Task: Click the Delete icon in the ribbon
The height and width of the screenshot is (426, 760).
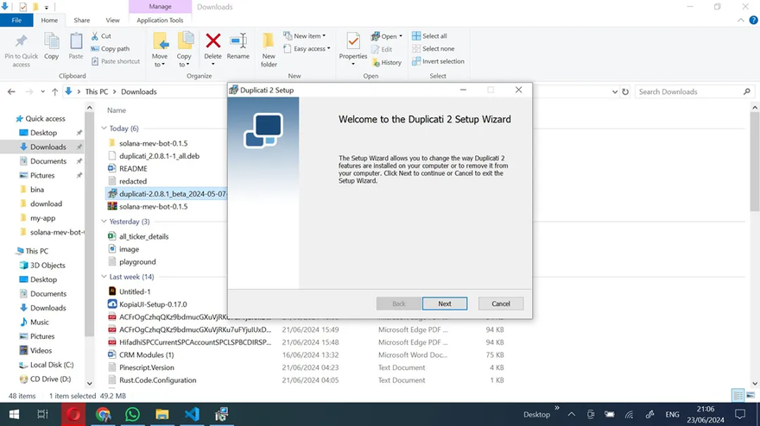Action: tap(212, 46)
